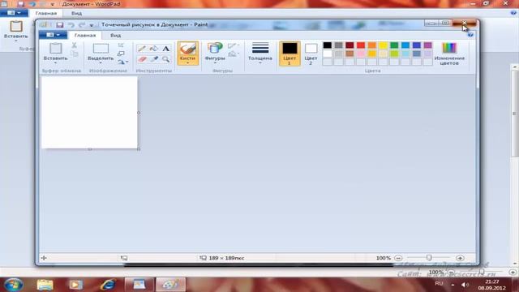
Task: Pick the green color swatch
Action: pos(394,45)
